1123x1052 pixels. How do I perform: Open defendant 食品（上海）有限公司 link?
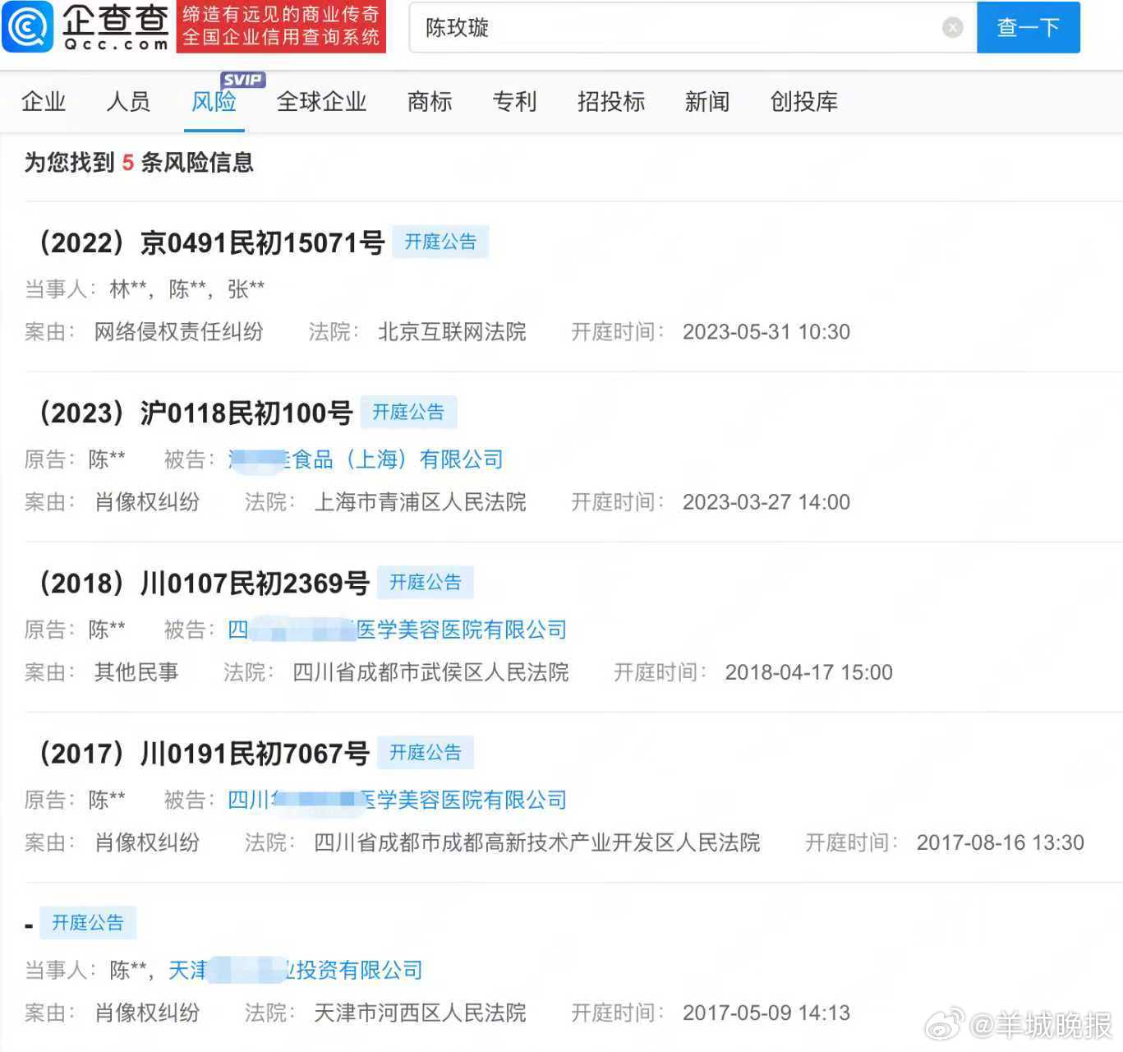tap(366, 459)
